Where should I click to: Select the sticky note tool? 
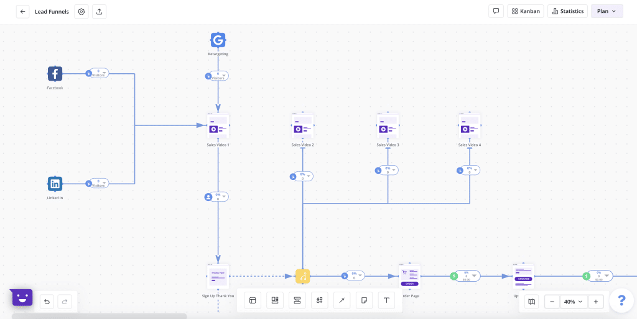[x=364, y=300]
